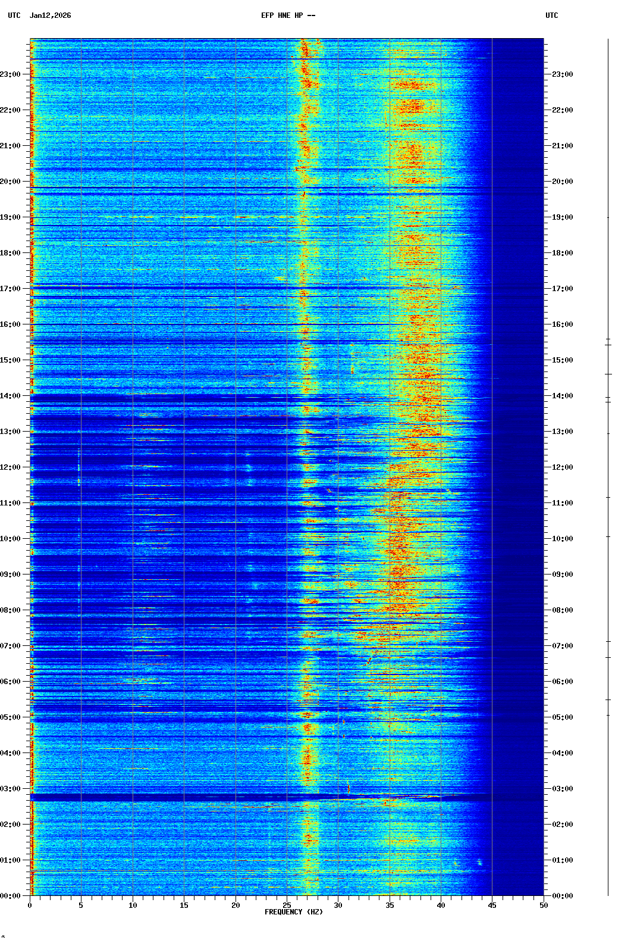The image size is (634, 943).
Task: Click the 0 Hz label at the axis origin
Action: pyautogui.click(x=30, y=905)
